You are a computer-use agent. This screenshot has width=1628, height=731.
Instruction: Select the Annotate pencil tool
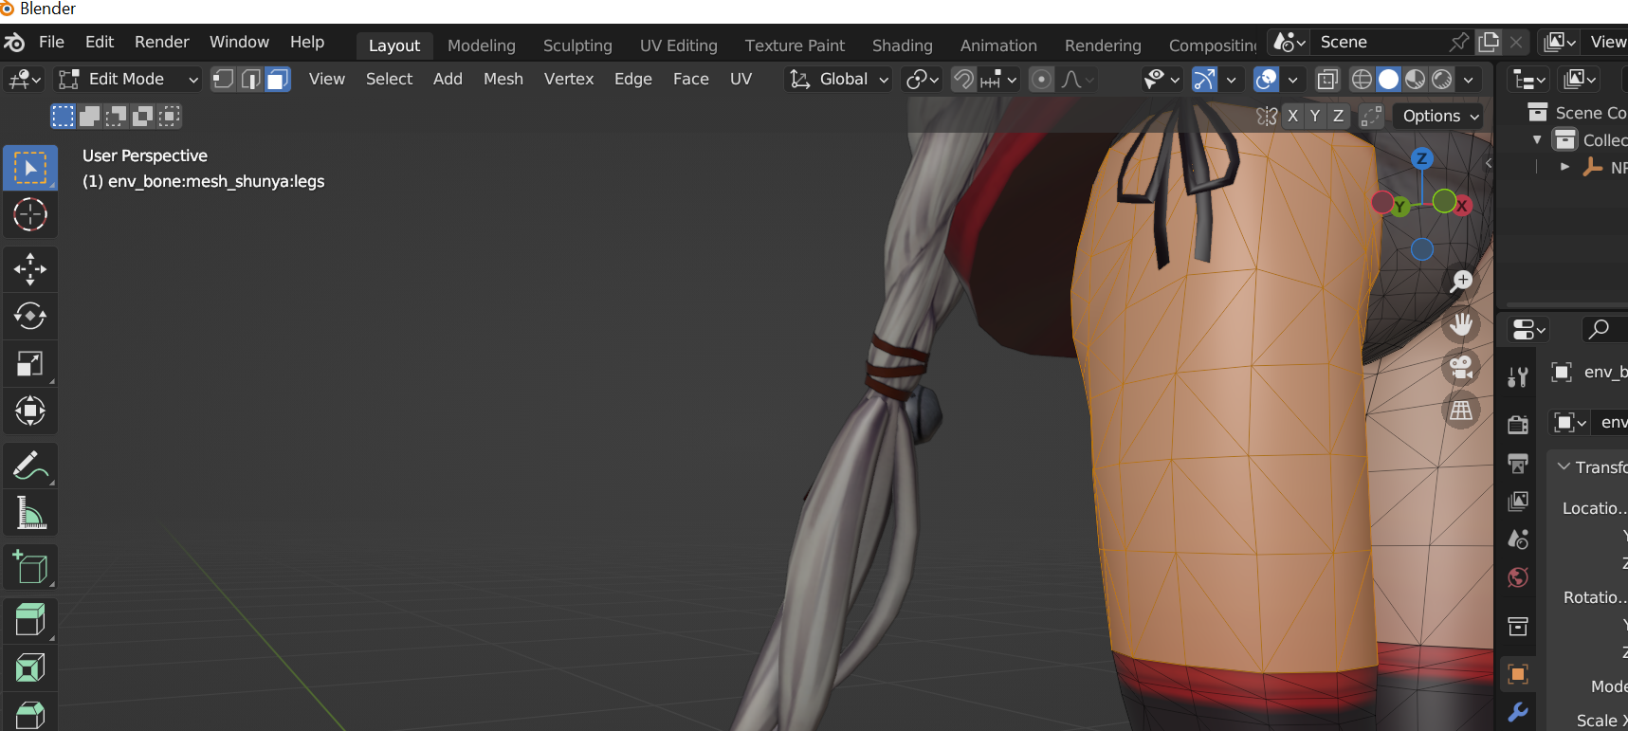(x=30, y=466)
